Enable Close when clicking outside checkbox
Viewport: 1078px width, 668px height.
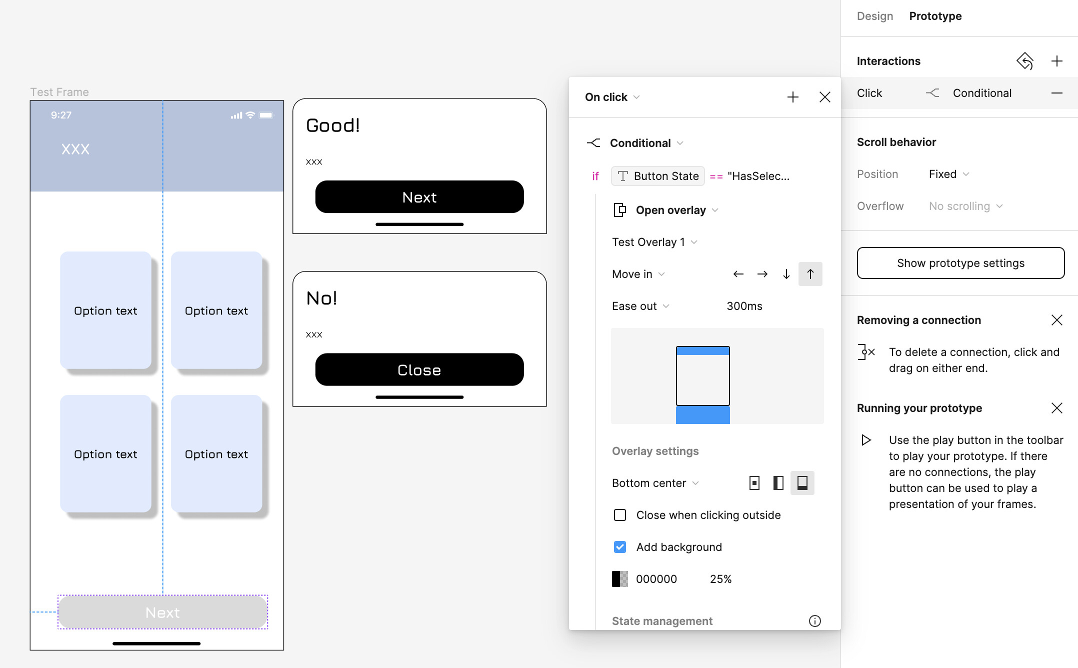pyautogui.click(x=620, y=515)
